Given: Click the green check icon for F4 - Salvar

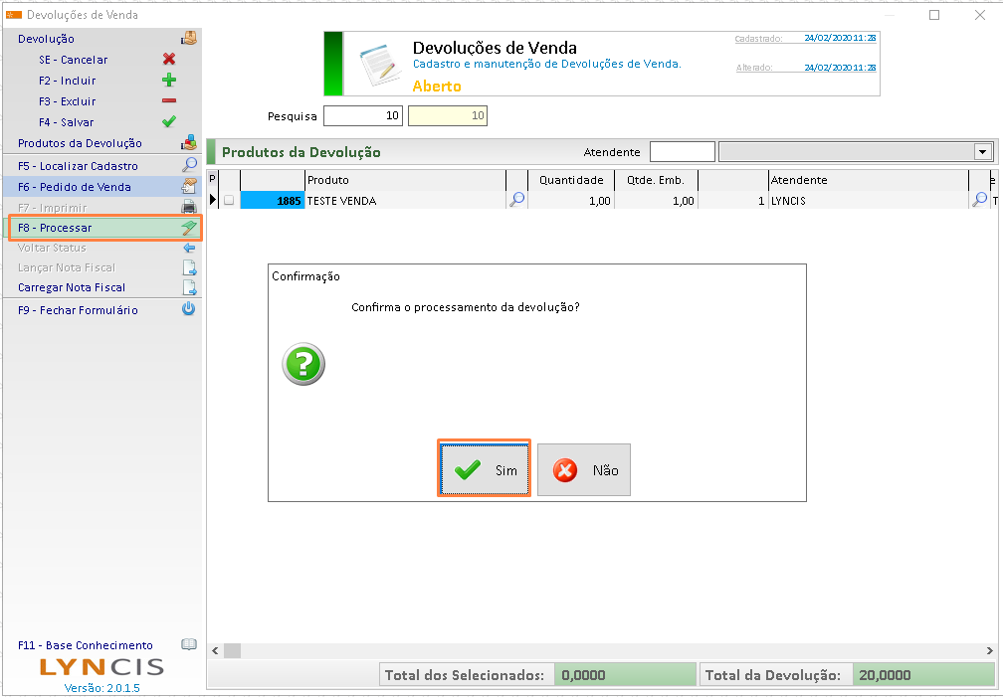Looking at the screenshot, I should click(x=169, y=122).
